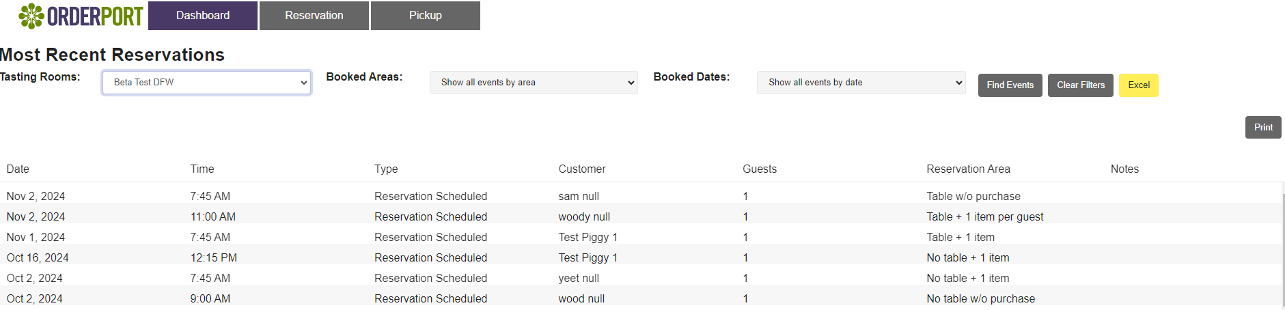Click the yeet null customer name

(578, 279)
